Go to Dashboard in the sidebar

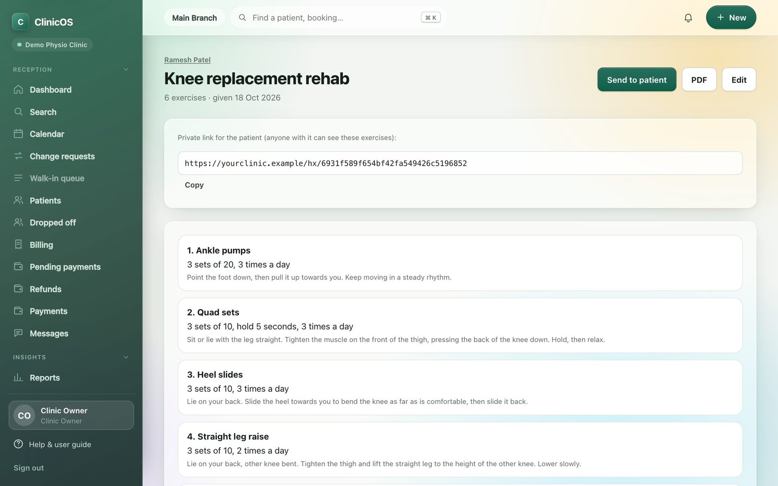click(x=71, y=89)
